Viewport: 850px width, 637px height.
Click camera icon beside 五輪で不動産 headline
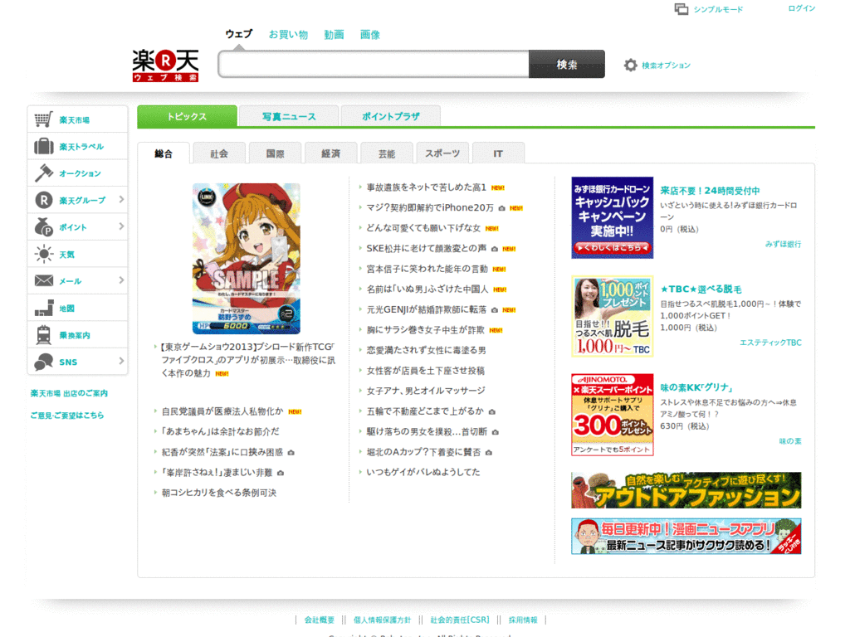pos(492,412)
